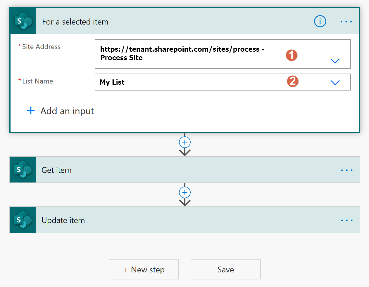Expand the Site Address dropdown
369x287 pixels.
(x=335, y=61)
